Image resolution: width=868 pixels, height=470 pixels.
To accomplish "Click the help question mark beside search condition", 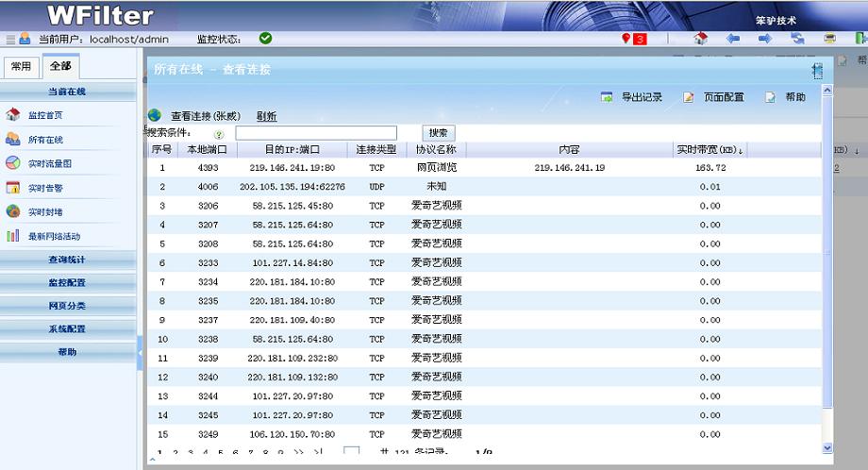I will [219, 134].
